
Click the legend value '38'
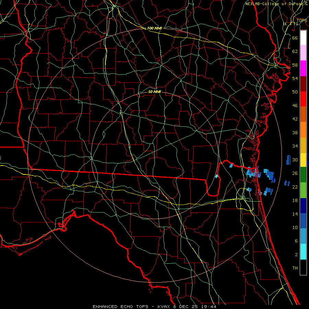295,133
